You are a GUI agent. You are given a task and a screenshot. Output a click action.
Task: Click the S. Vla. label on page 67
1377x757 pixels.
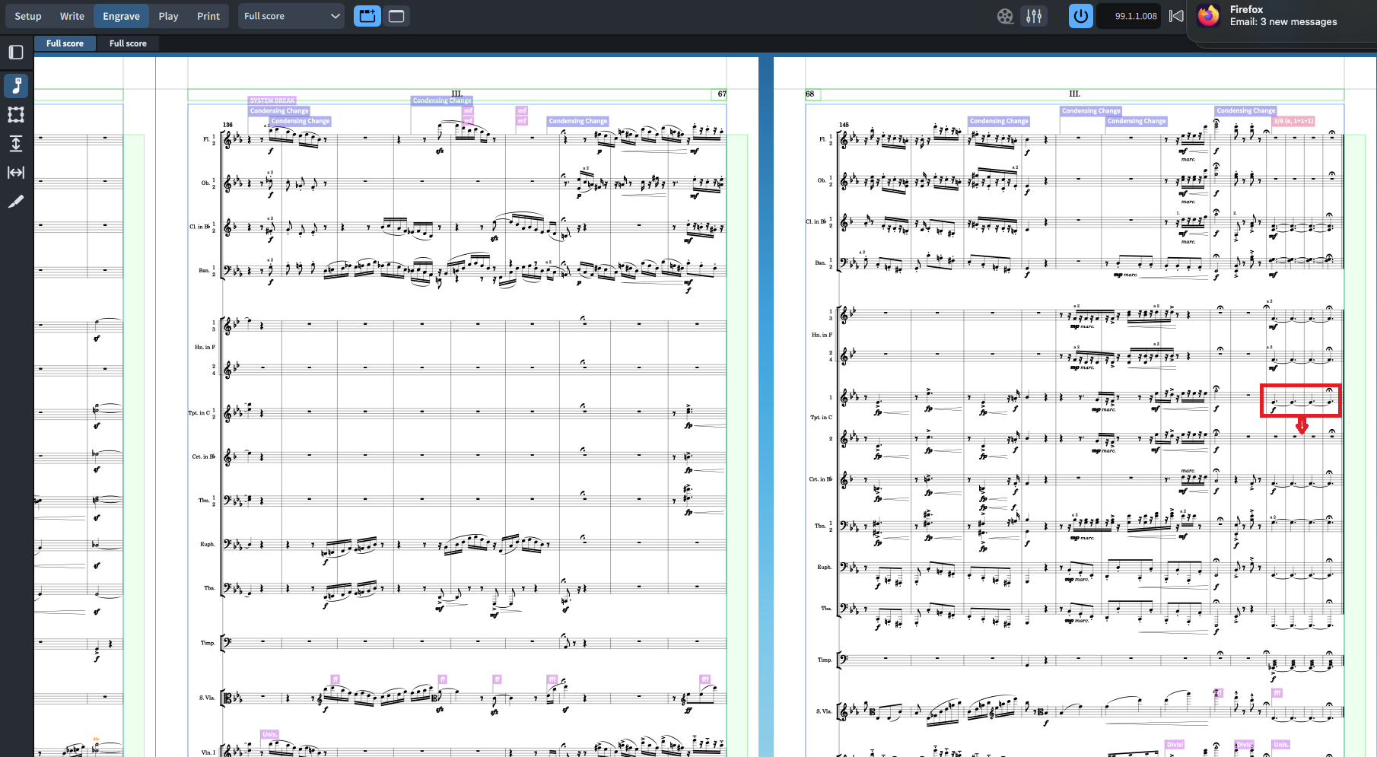(207, 698)
